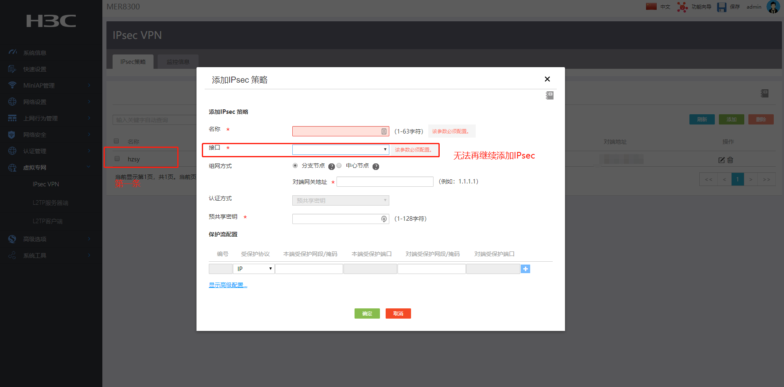This screenshot has width=784, height=387.
Task: Click the 对端受保护网段/掩码 input field
Action: coord(432,269)
